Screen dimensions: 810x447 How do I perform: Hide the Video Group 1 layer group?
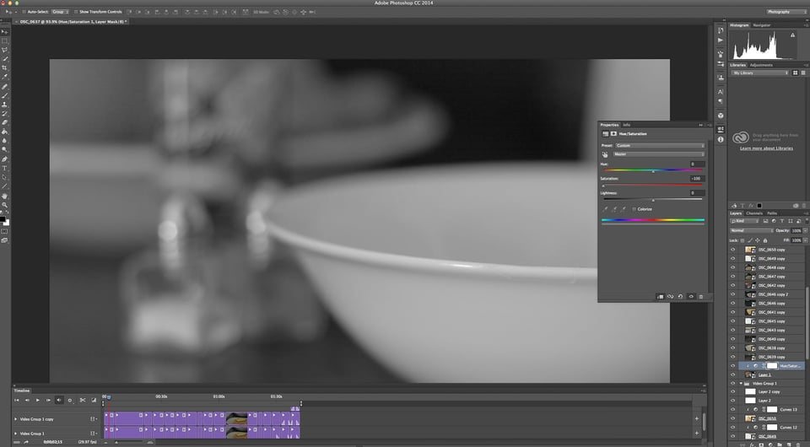(732, 384)
